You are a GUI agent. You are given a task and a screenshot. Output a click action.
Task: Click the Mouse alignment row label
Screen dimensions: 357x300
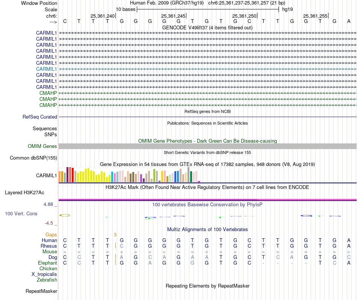[50, 252]
